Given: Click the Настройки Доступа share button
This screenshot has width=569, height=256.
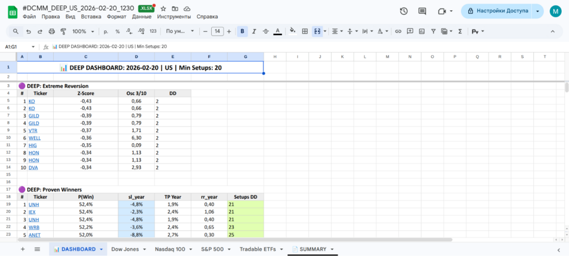Looking at the screenshot, I should pos(498,11).
